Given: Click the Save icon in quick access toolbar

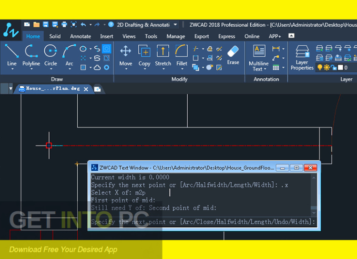Looking at the screenshot, I should click(x=46, y=24).
